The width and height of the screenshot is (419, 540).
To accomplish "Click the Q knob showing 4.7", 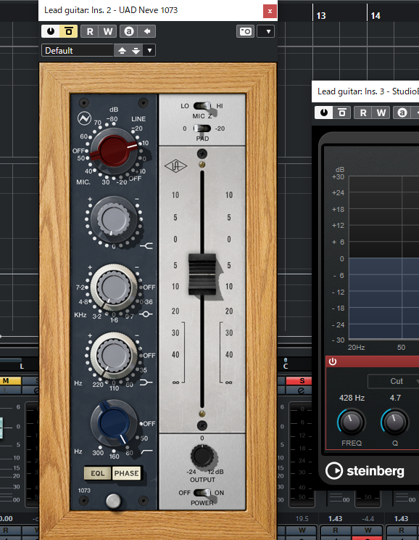I will click(395, 422).
